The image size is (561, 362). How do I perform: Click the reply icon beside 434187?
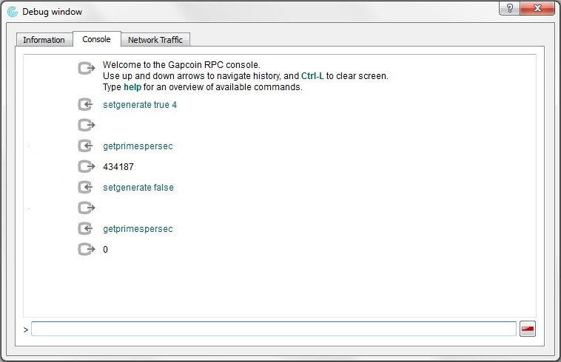point(87,166)
